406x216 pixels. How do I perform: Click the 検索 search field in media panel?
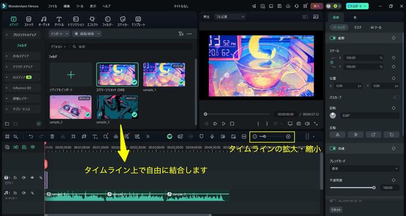coord(132,47)
